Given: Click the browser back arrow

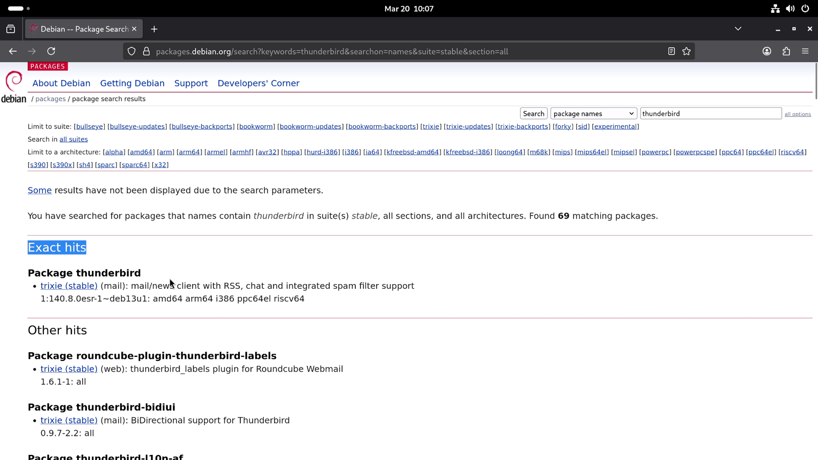Looking at the screenshot, I should click(x=13, y=51).
